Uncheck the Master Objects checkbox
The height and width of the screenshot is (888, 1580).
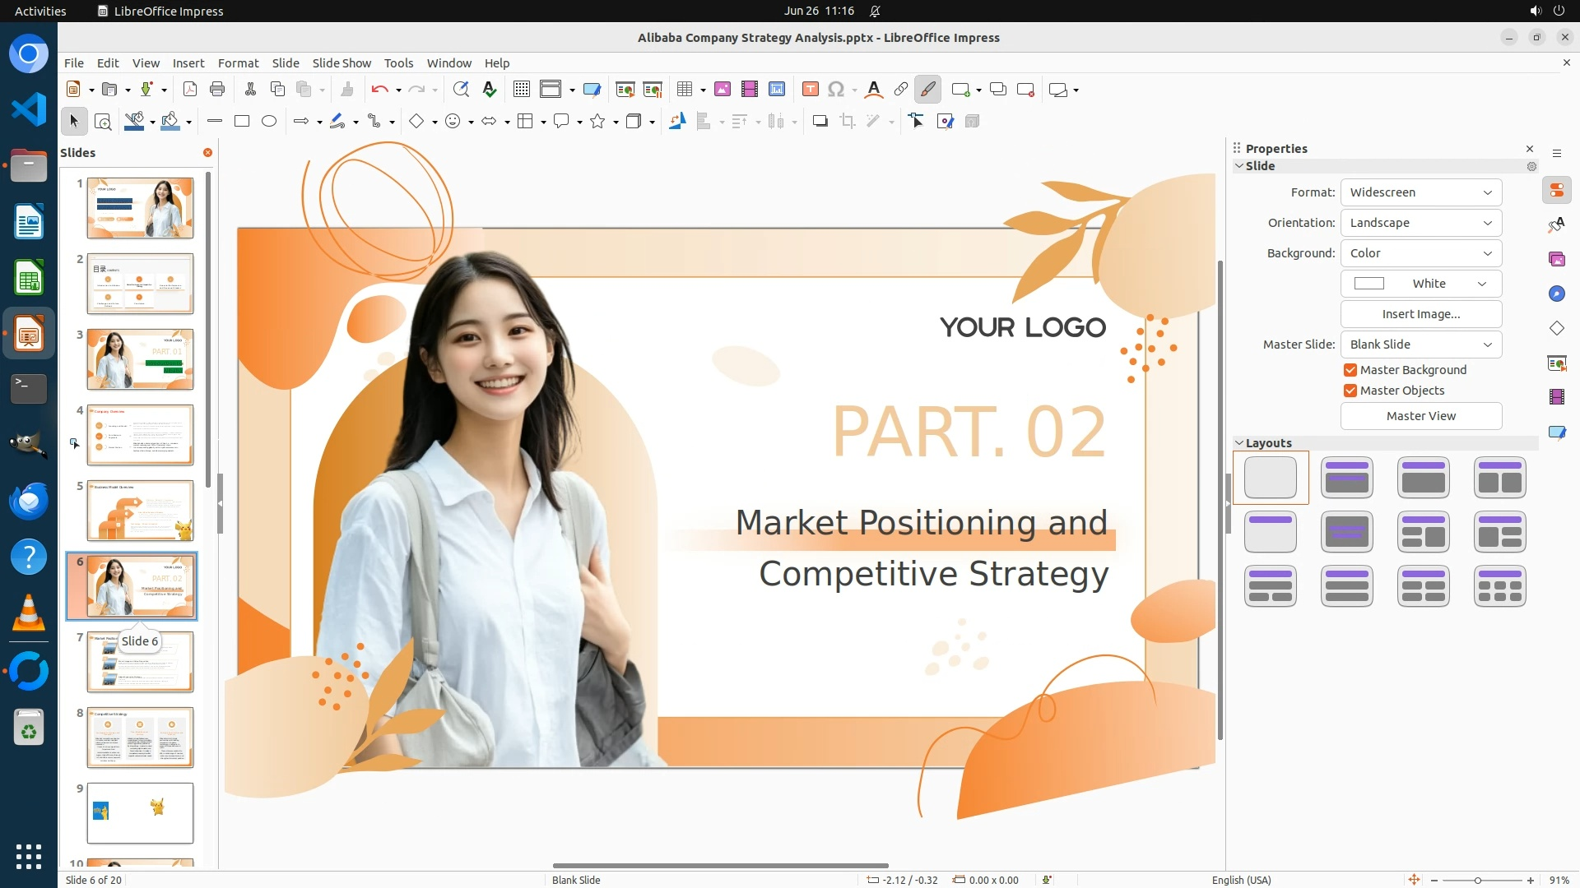(x=1350, y=391)
